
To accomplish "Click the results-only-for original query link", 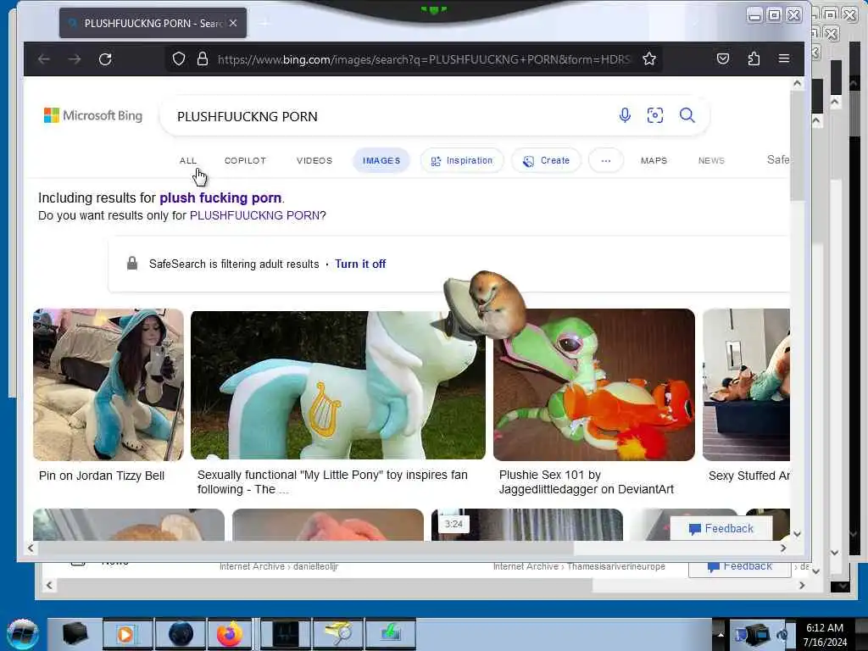I will click(x=254, y=215).
